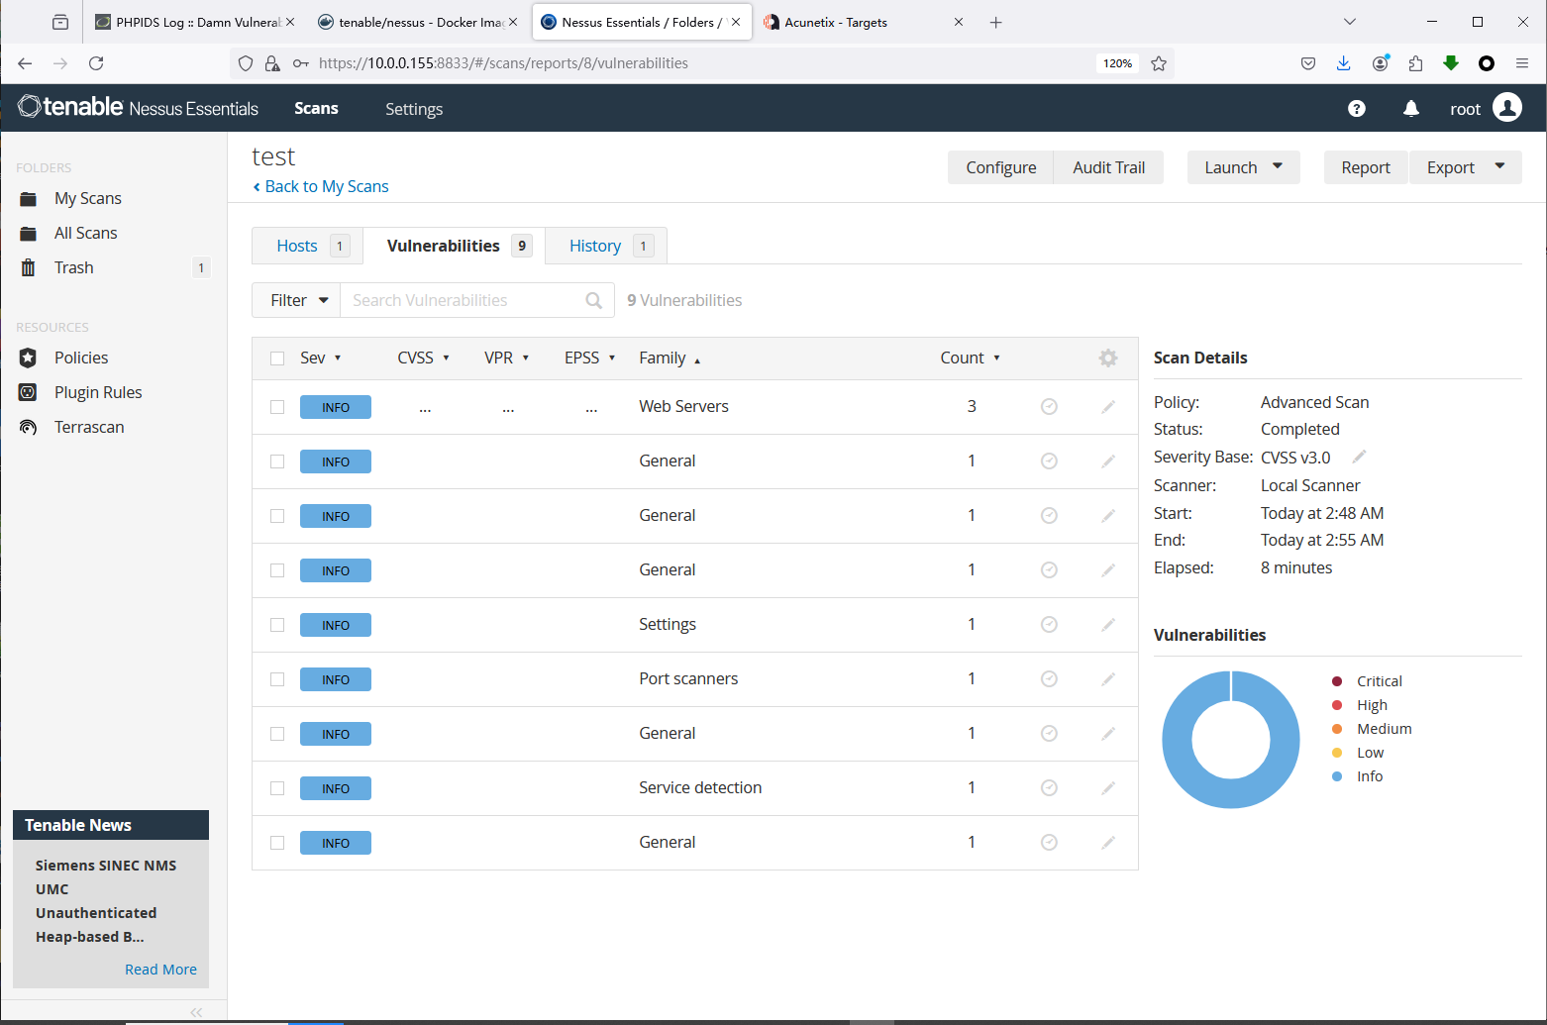The height and width of the screenshot is (1025, 1547).
Task: Click pencil icon in Service detection row
Action: [1108, 788]
